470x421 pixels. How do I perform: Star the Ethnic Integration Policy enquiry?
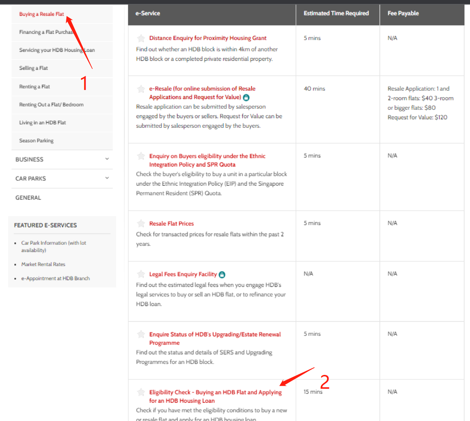(141, 156)
